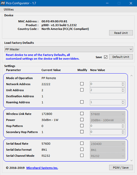Decrement Secondary Hop Pattern with down arrow
Viewport: 137px width, 175px height.
pos(123,133)
